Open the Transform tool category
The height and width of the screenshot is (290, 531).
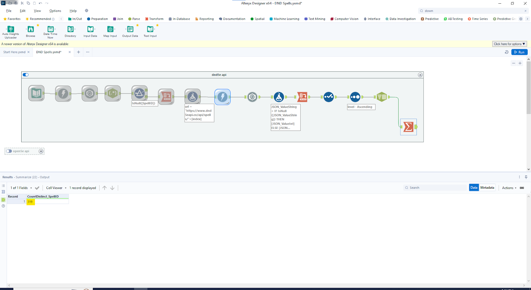point(154,19)
